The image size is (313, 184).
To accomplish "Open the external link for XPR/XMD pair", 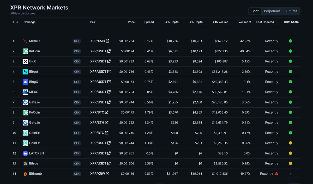I will [107, 41].
